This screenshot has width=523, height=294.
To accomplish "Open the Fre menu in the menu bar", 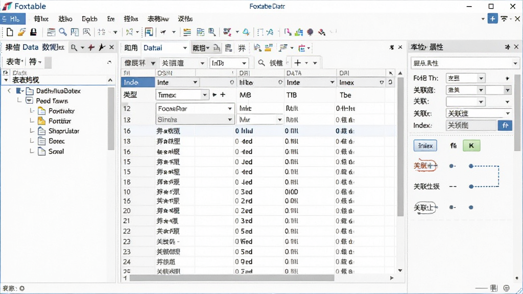I will (111, 19).
